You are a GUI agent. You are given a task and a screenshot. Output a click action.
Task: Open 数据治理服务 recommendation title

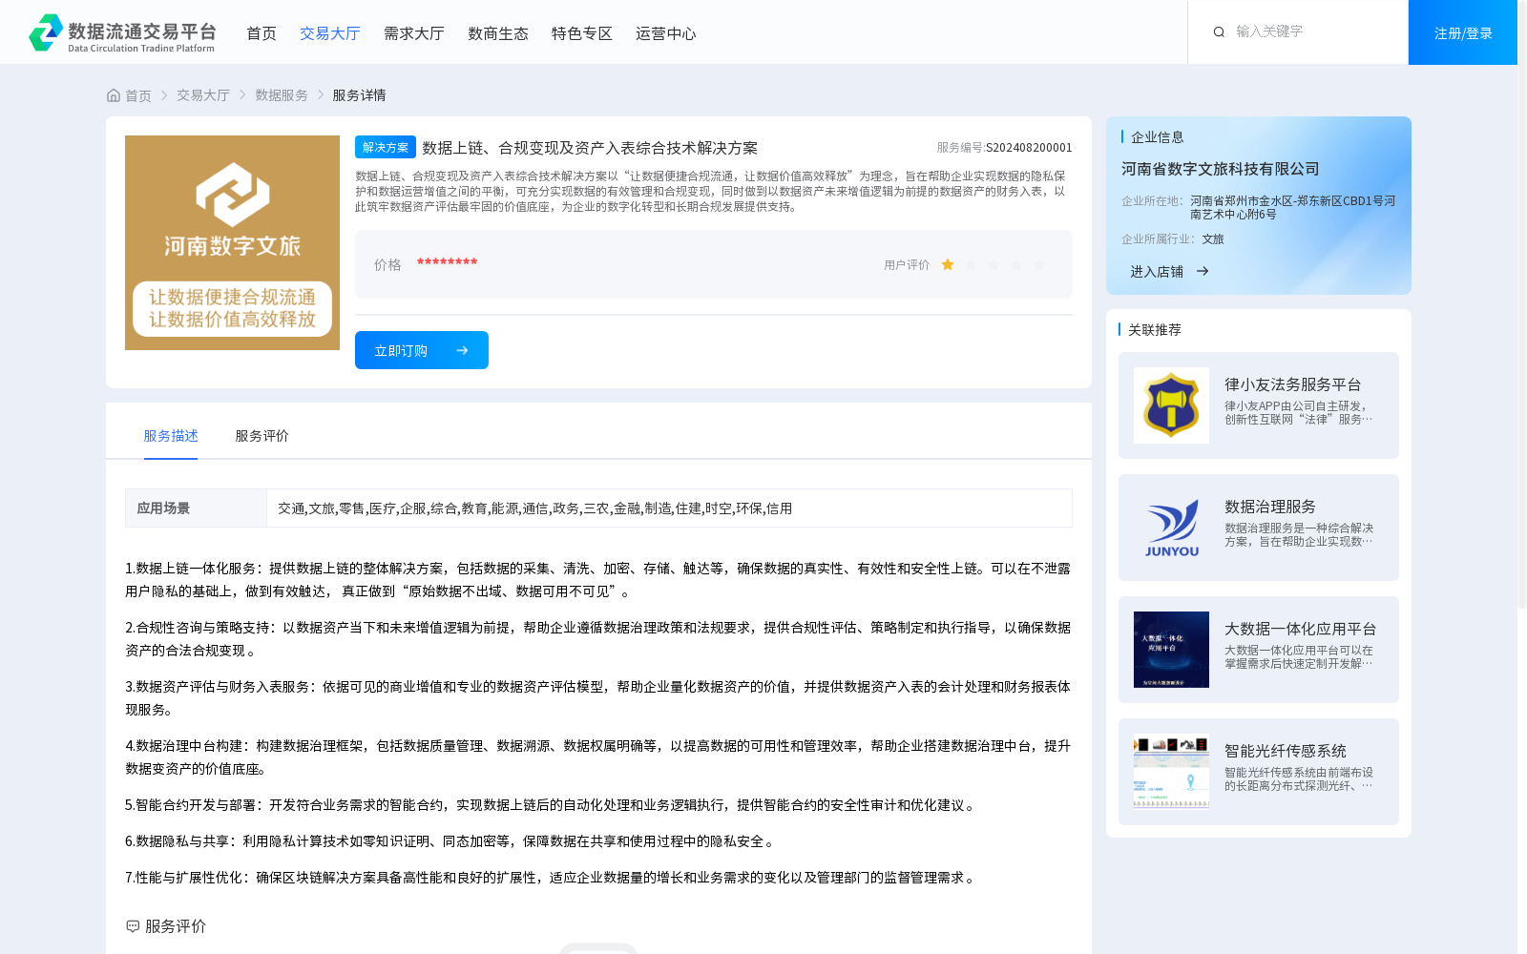pos(1270,507)
